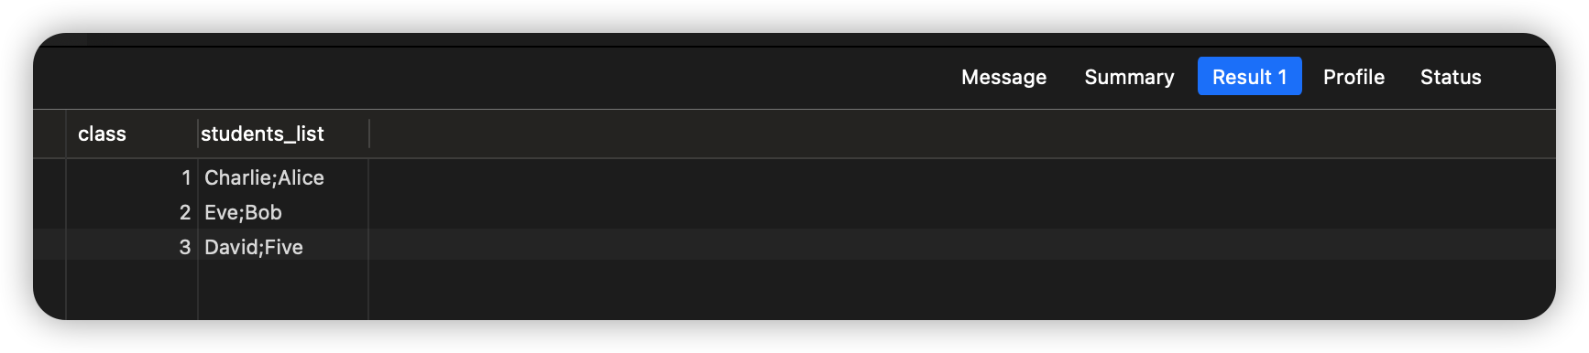The height and width of the screenshot is (353, 1589).
Task: Select the Eve;Bob cell
Action: click(284, 212)
